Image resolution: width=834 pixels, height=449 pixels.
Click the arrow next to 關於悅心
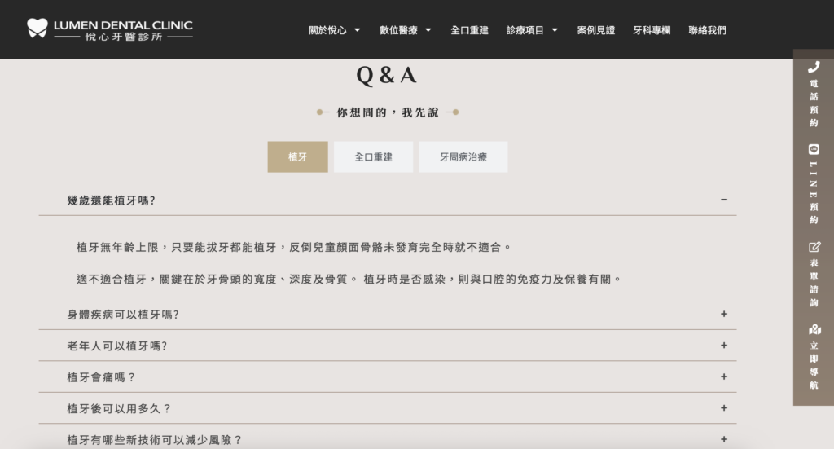coord(358,30)
